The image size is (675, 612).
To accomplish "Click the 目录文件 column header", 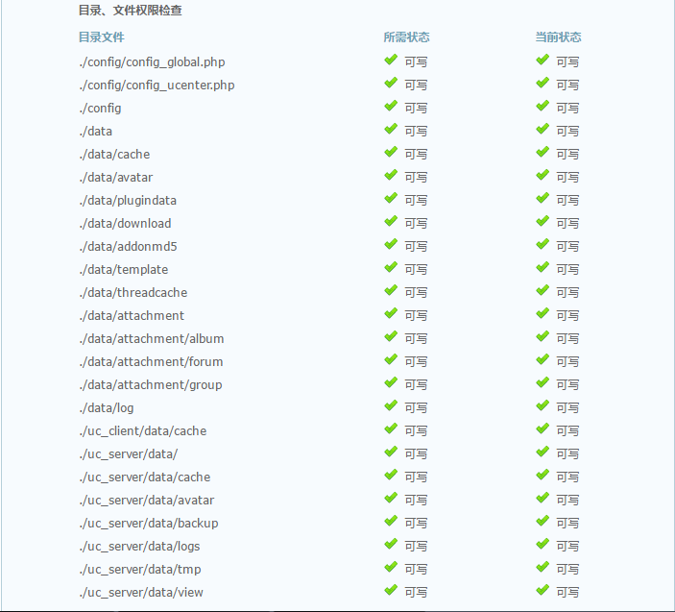I will click(x=102, y=37).
